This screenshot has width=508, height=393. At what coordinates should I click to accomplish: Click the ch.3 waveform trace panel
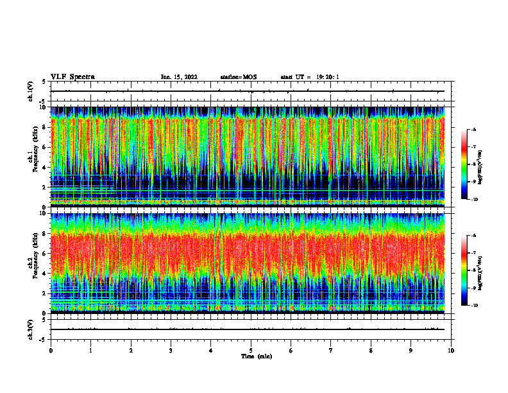point(251,329)
